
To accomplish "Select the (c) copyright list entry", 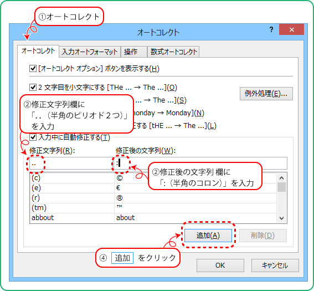I will [x=153, y=178].
